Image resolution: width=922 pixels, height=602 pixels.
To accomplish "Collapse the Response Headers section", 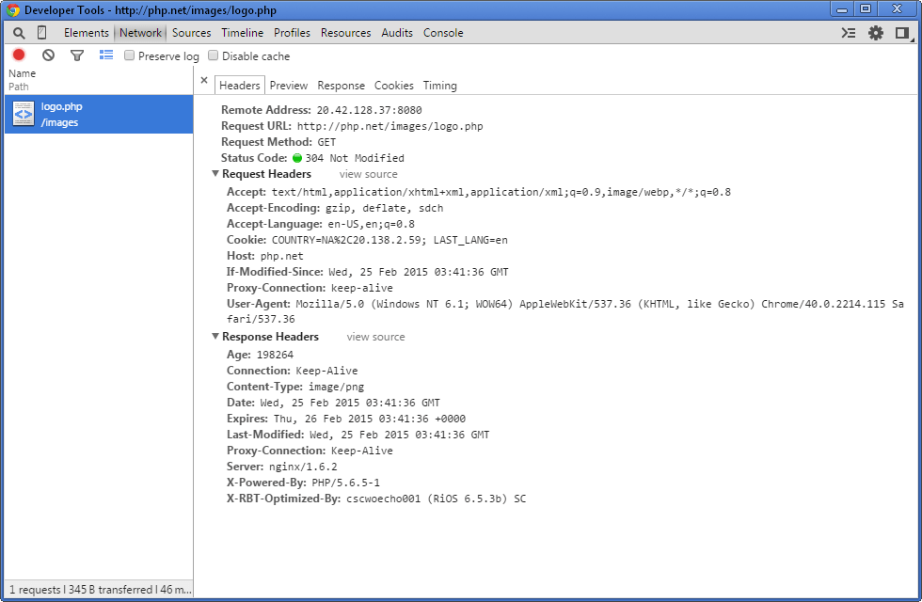I will 216,337.
